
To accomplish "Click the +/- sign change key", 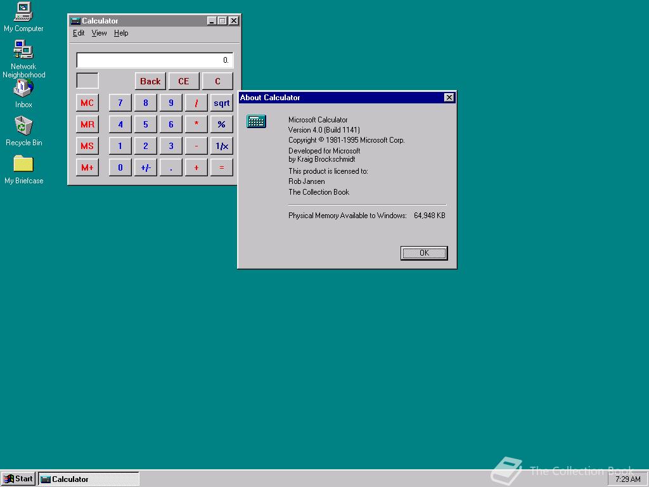I will pos(146,167).
